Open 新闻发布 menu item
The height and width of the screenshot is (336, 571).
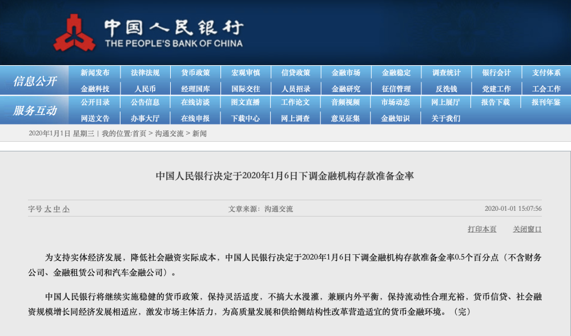[x=95, y=73]
